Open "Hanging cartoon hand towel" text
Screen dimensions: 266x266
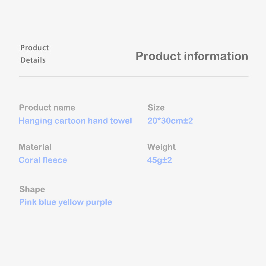75,121
